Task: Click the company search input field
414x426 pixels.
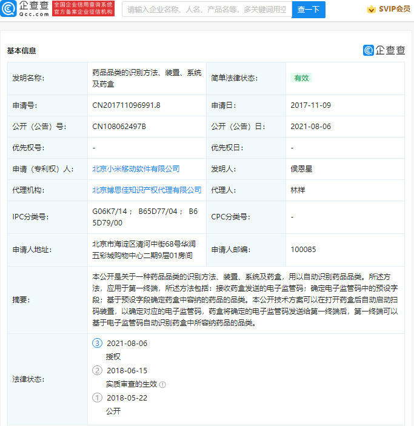Action: click(x=206, y=10)
